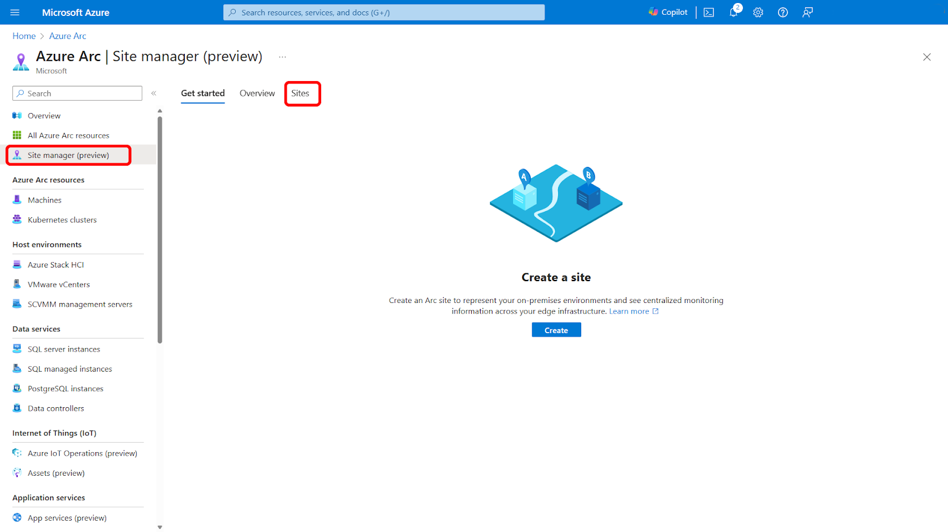This screenshot has width=948, height=532.
Task: Click the SCVMM management servers icon
Action: tap(17, 304)
